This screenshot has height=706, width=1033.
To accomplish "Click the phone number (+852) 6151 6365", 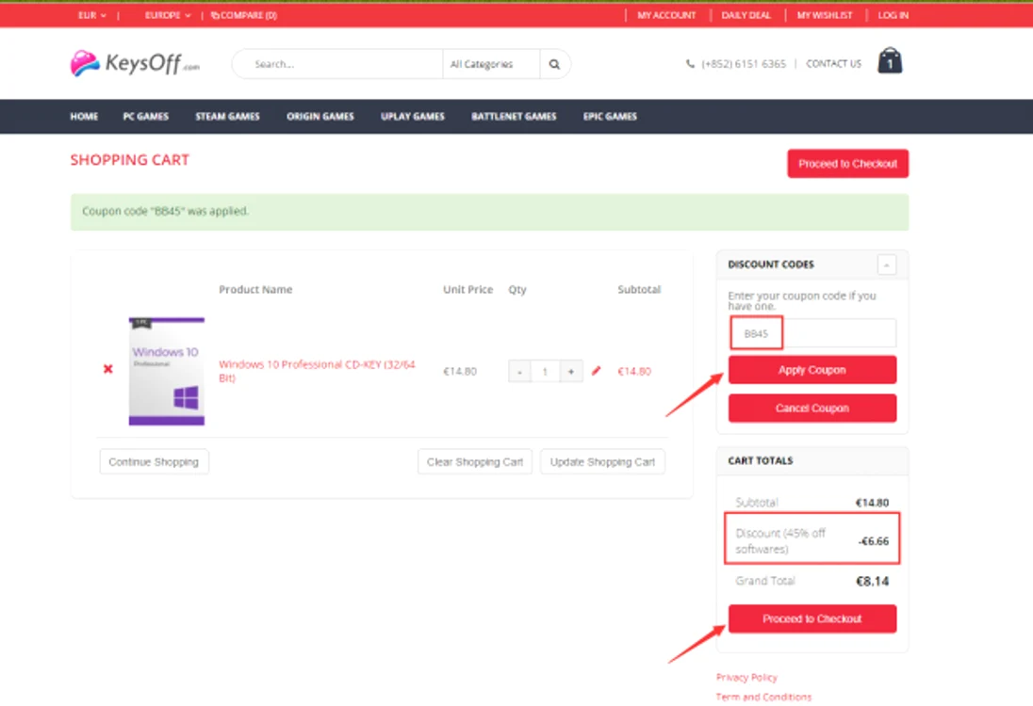I will [743, 64].
